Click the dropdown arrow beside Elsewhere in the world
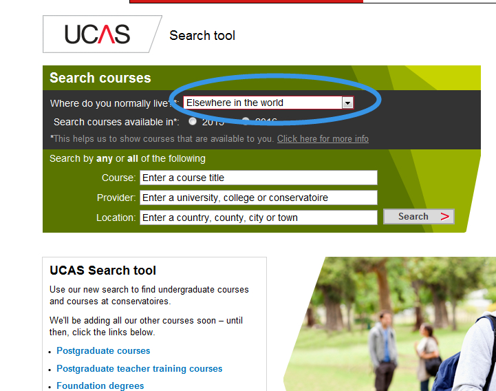Screen dimensions: 496x391 click(x=347, y=103)
